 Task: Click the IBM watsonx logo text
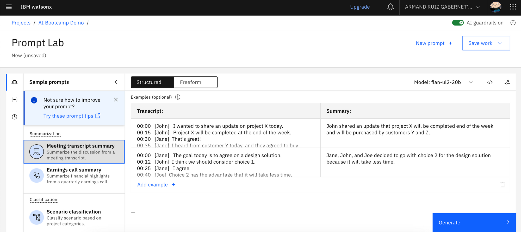pyautogui.click(x=36, y=7)
